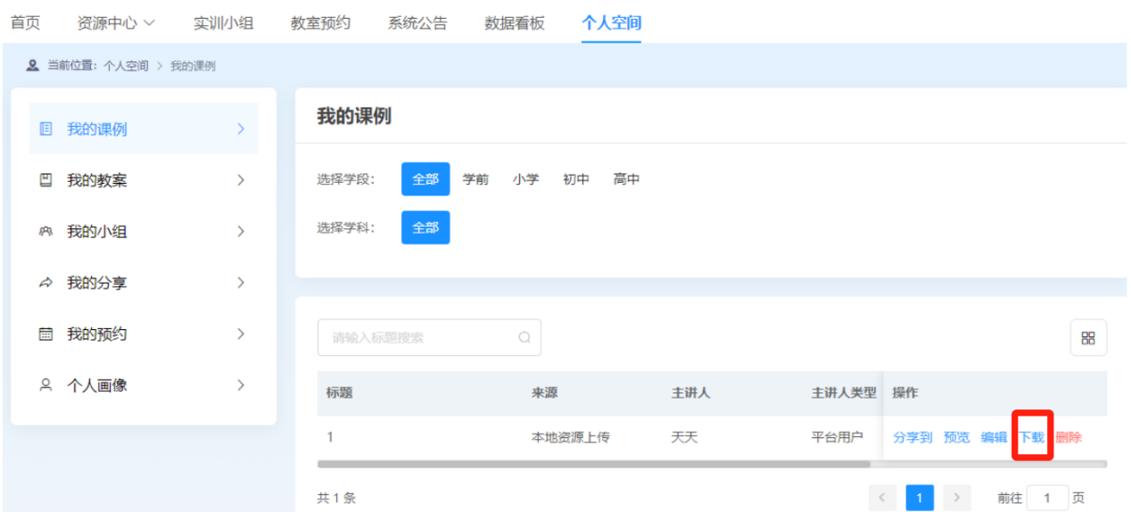
Task: Click the search magnifier icon
Action: 524,337
